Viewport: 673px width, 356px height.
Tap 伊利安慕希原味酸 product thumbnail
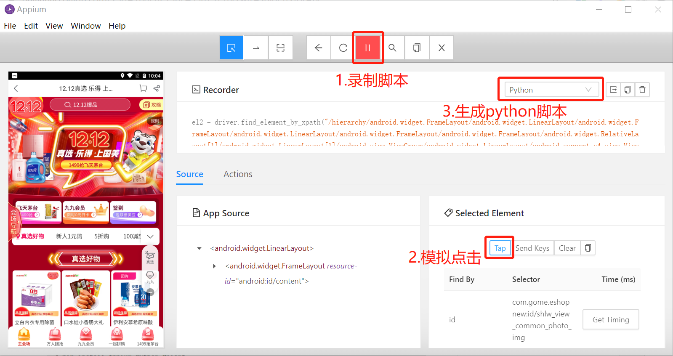135,294
